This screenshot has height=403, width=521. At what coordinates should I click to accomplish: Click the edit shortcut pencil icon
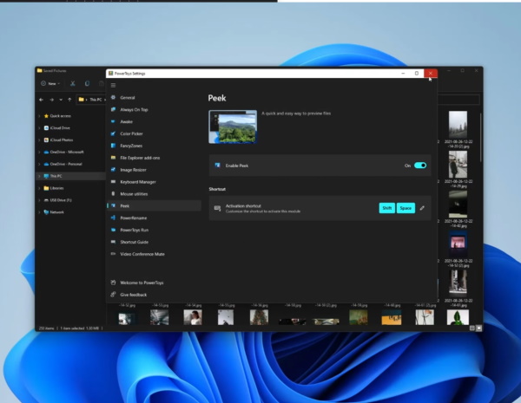tap(423, 208)
